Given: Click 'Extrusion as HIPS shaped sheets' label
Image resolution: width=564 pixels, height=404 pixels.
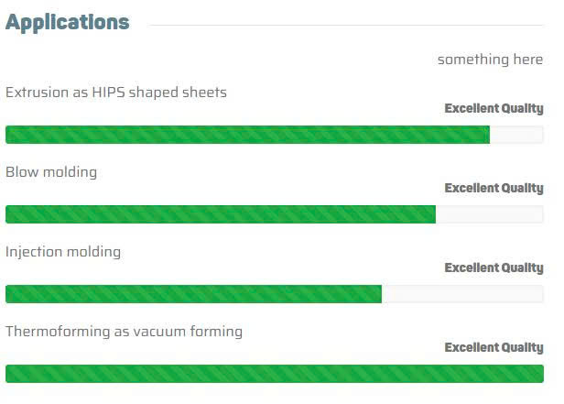Looking at the screenshot, I should pos(116,93).
